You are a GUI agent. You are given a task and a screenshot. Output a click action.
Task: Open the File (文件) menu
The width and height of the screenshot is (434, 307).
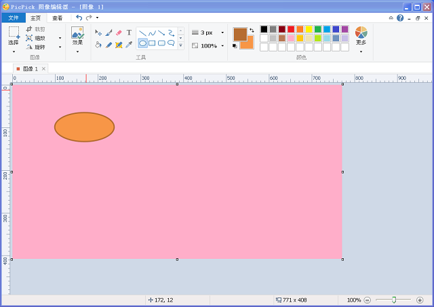(14, 18)
